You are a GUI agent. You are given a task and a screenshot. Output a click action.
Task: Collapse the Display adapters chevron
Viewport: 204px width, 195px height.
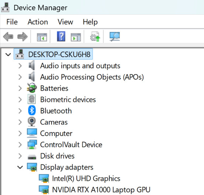20,167
